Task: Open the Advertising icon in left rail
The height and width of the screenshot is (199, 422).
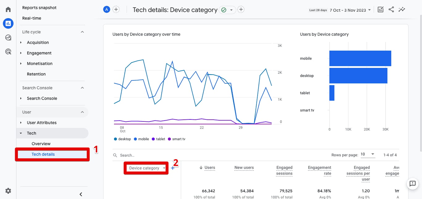Action: pyautogui.click(x=8, y=52)
